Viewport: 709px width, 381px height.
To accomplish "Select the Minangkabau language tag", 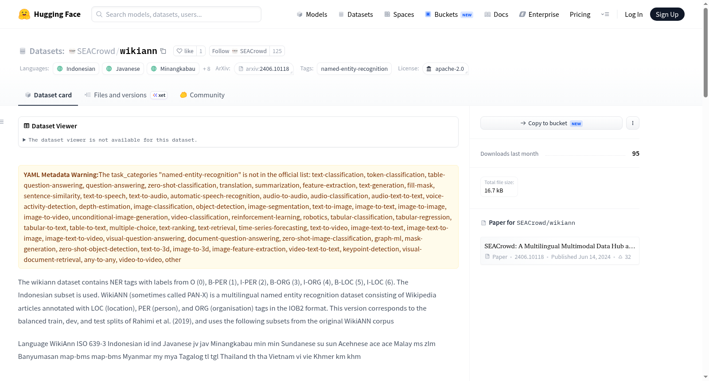I will [173, 69].
